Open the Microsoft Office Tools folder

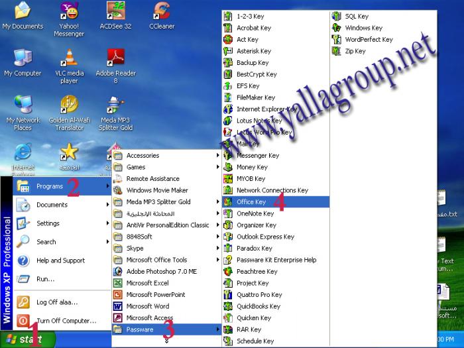pyautogui.click(x=166, y=260)
